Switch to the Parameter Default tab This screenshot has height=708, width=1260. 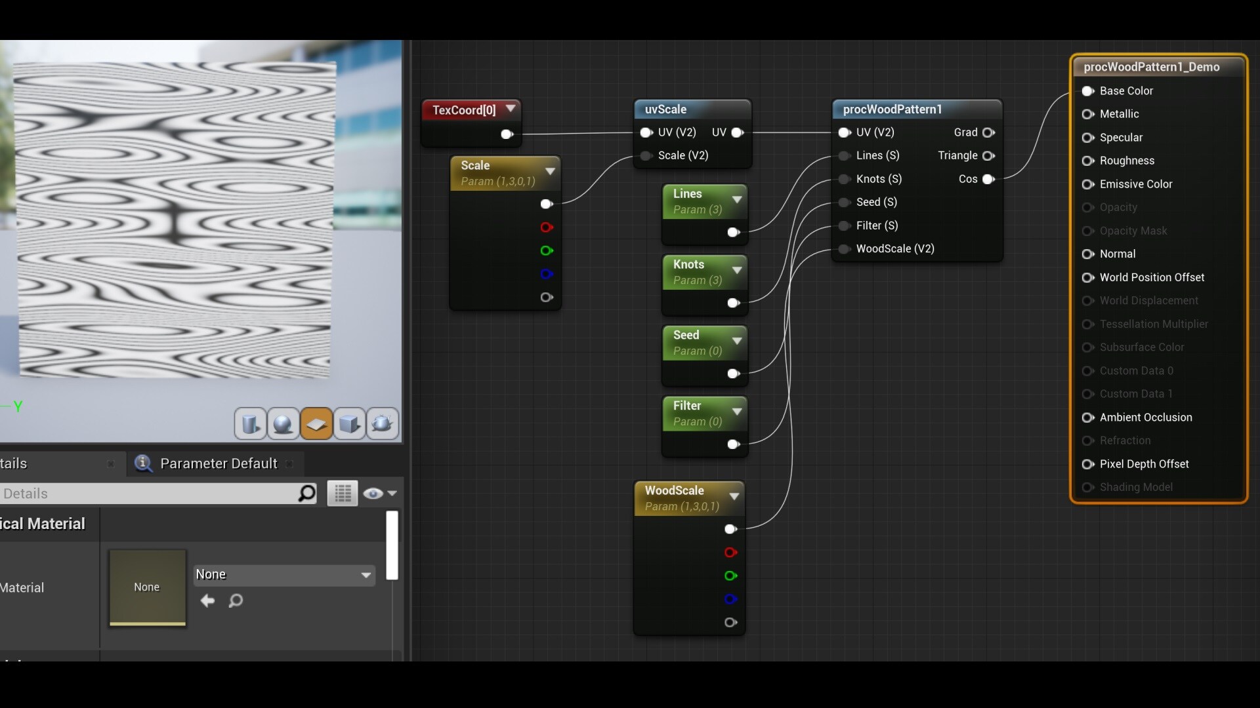(x=219, y=463)
